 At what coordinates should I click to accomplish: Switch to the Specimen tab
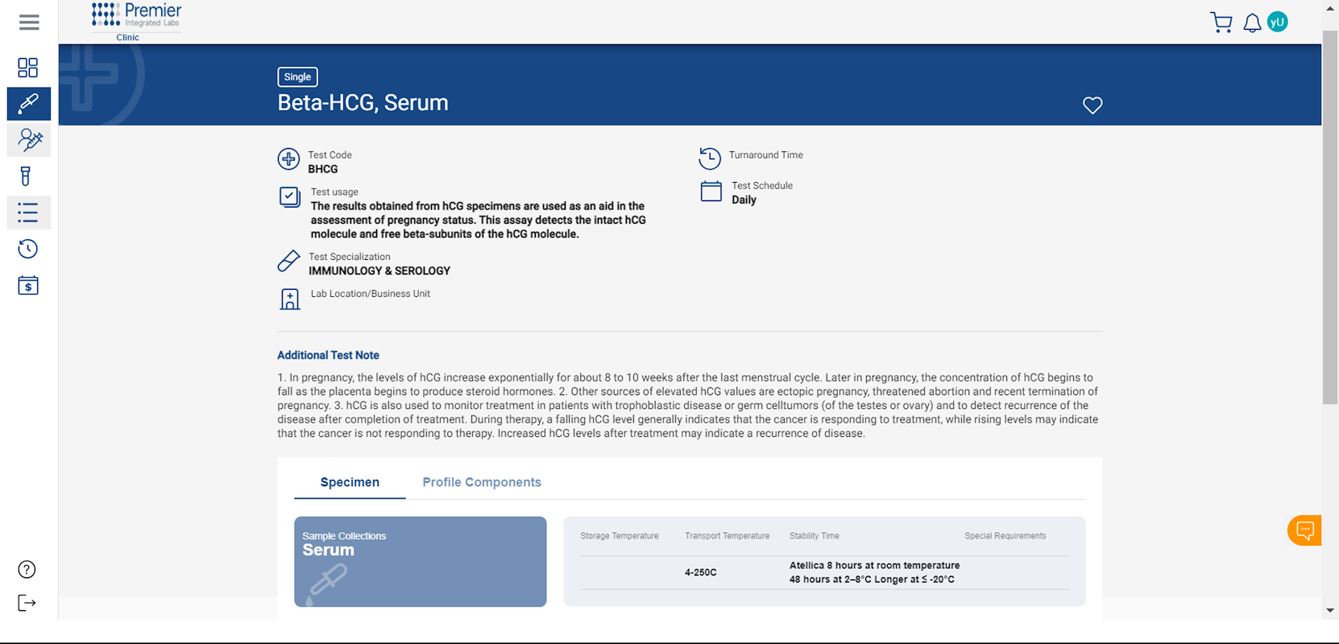click(350, 482)
